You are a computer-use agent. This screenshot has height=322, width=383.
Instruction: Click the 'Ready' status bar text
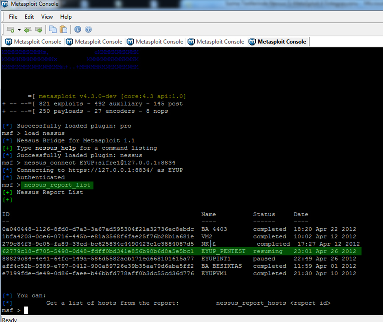(x=10, y=319)
